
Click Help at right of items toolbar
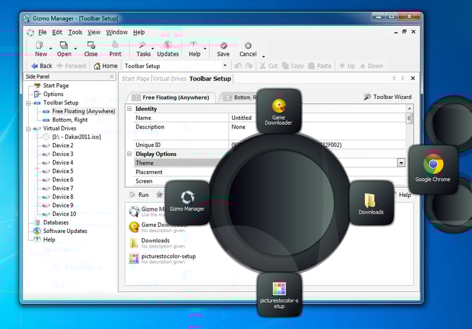(x=405, y=195)
